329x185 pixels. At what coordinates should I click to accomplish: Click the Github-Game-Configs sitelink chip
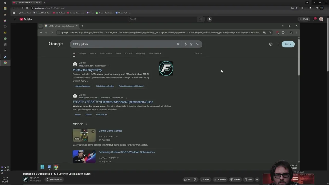coord(105,86)
